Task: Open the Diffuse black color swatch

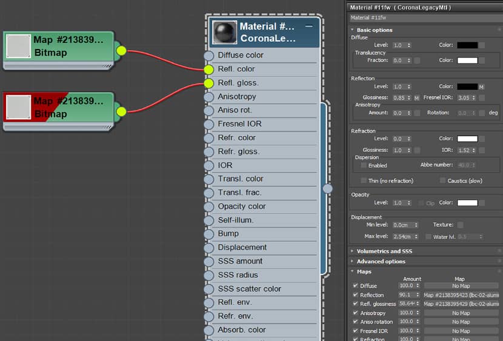Action: [467, 45]
